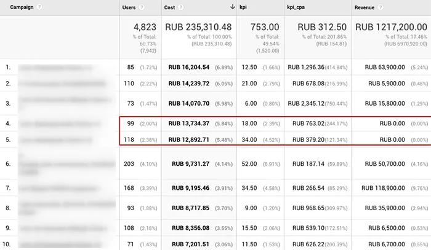
Task: Click users cell 110
Action: 129,84
